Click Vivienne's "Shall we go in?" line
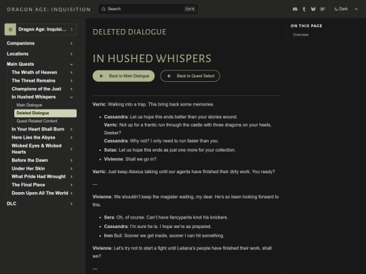The width and height of the screenshot is (366, 274). click(130, 159)
